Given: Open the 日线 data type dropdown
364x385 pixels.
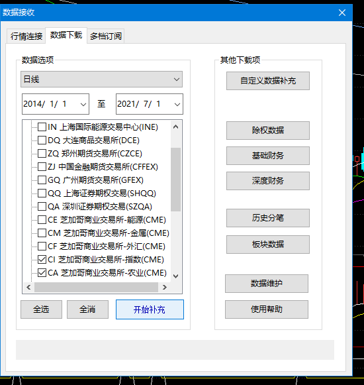Looking at the screenshot, I should coord(101,80).
